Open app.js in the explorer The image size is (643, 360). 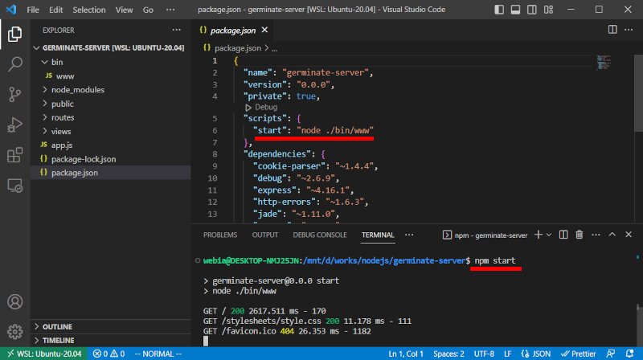[x=111, y=145]
